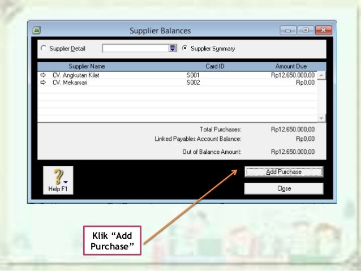Screen dimensions: 361x271
Task: Click Card ID S002
Action: (x=193, y=83)
